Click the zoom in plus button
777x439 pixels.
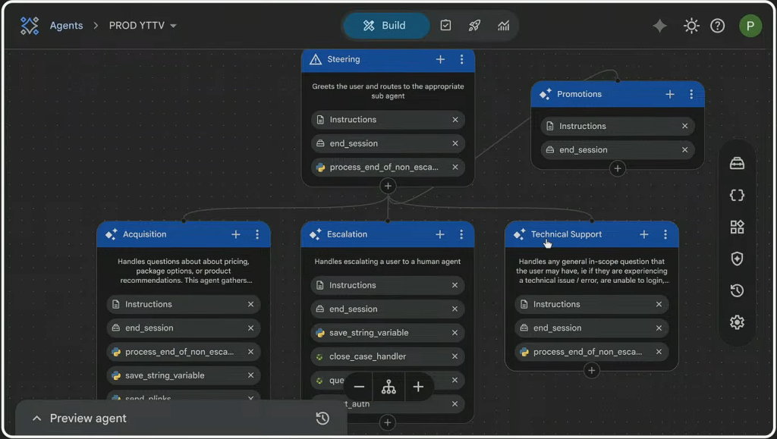tap(418, 387)
